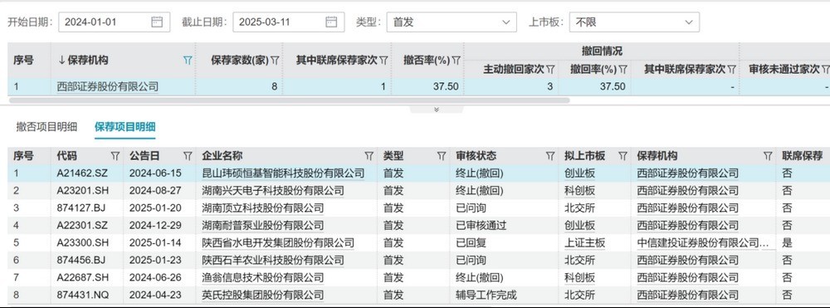
Task: Click filter icon on 拟上市板 column
Action: (623, 156)
